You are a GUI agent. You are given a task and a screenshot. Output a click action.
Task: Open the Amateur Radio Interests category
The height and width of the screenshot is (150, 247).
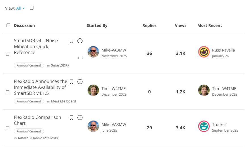[x=38, y=138]
